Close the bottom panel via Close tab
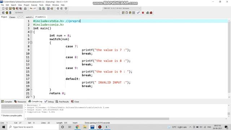 point(75,101)
